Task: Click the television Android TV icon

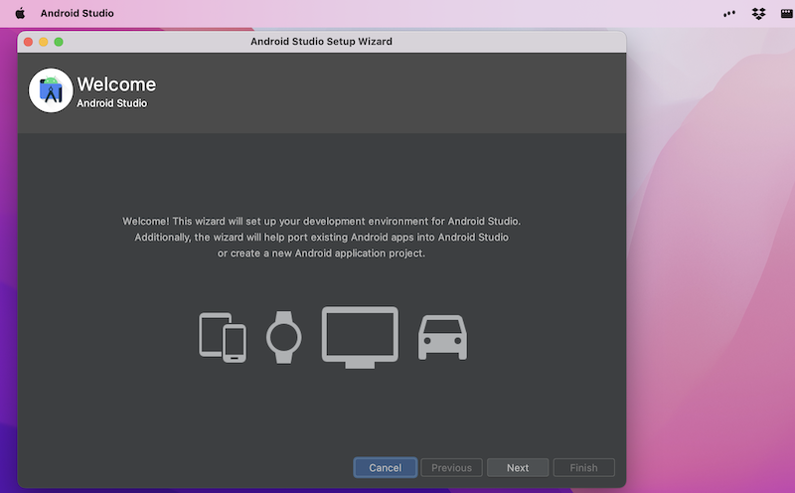Action: (360, 336)
